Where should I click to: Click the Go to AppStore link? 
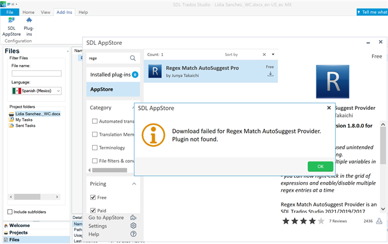pos(106,217)
